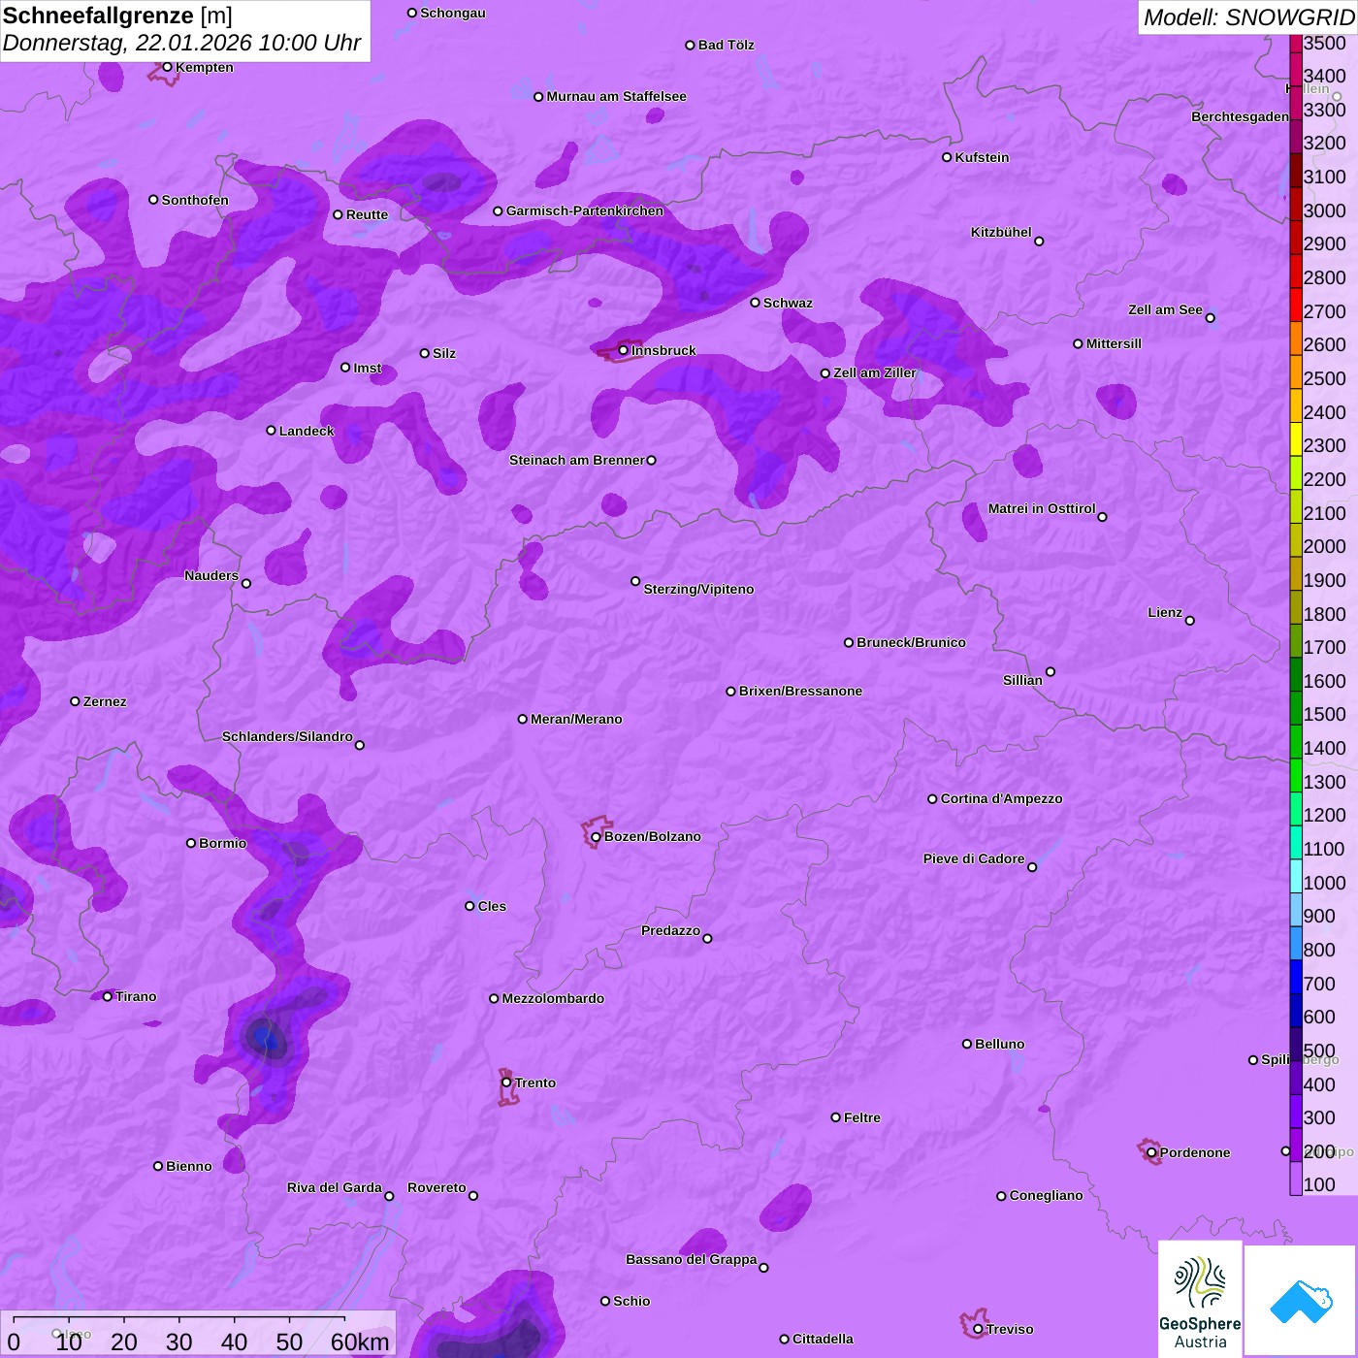Click the Sterzing/Vipiteno label
1358x1358 pixels.
pos(699,589)
